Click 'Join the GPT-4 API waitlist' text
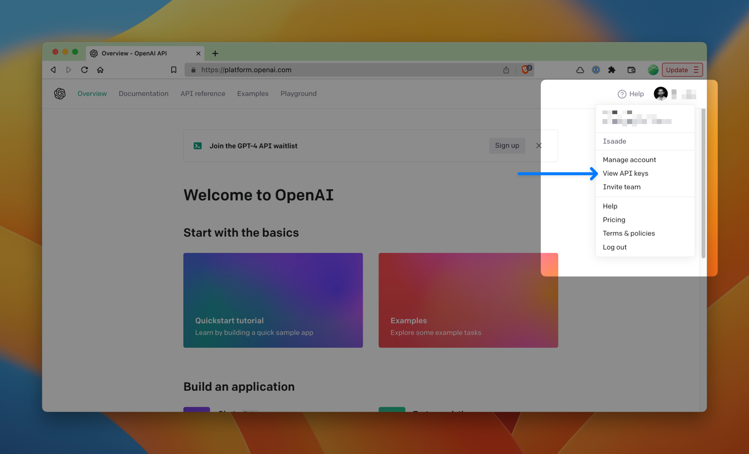The image size is (749, 454). pyautogui.click(x=254, y=146)
